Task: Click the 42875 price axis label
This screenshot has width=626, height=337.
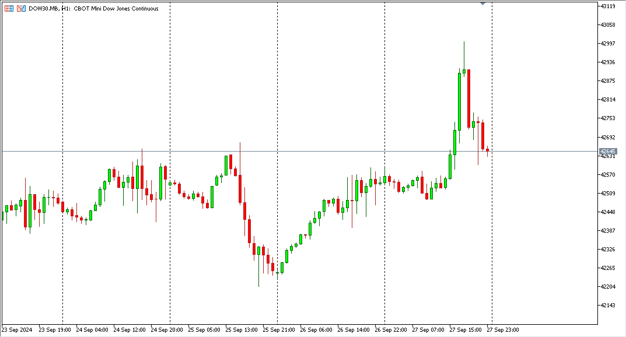Action: [x=608, y=81]
